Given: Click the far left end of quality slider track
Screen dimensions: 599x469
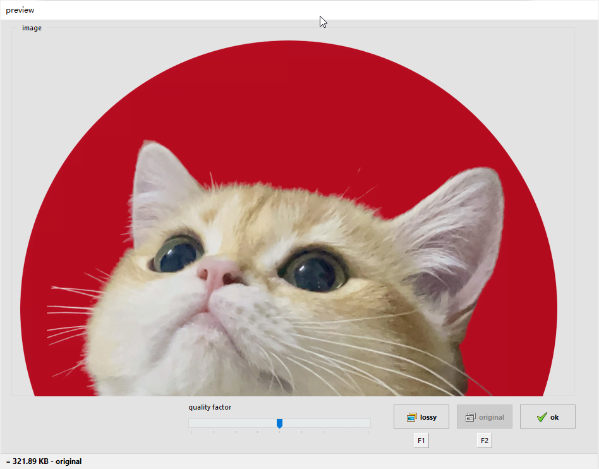Looking at the screenshot, I should point(191,423).
